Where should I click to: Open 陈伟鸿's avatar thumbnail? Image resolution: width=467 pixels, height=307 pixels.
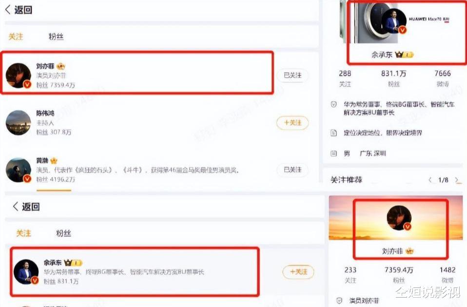[19, 122]
